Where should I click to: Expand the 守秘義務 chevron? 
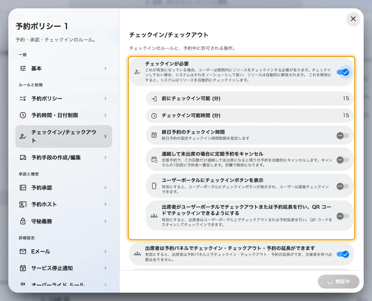point(105,221)
